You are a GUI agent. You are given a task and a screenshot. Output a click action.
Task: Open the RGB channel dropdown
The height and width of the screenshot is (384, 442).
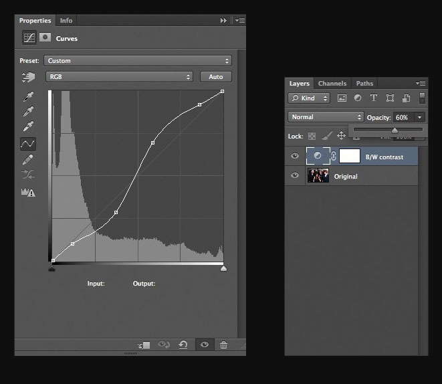coord(119,77)
